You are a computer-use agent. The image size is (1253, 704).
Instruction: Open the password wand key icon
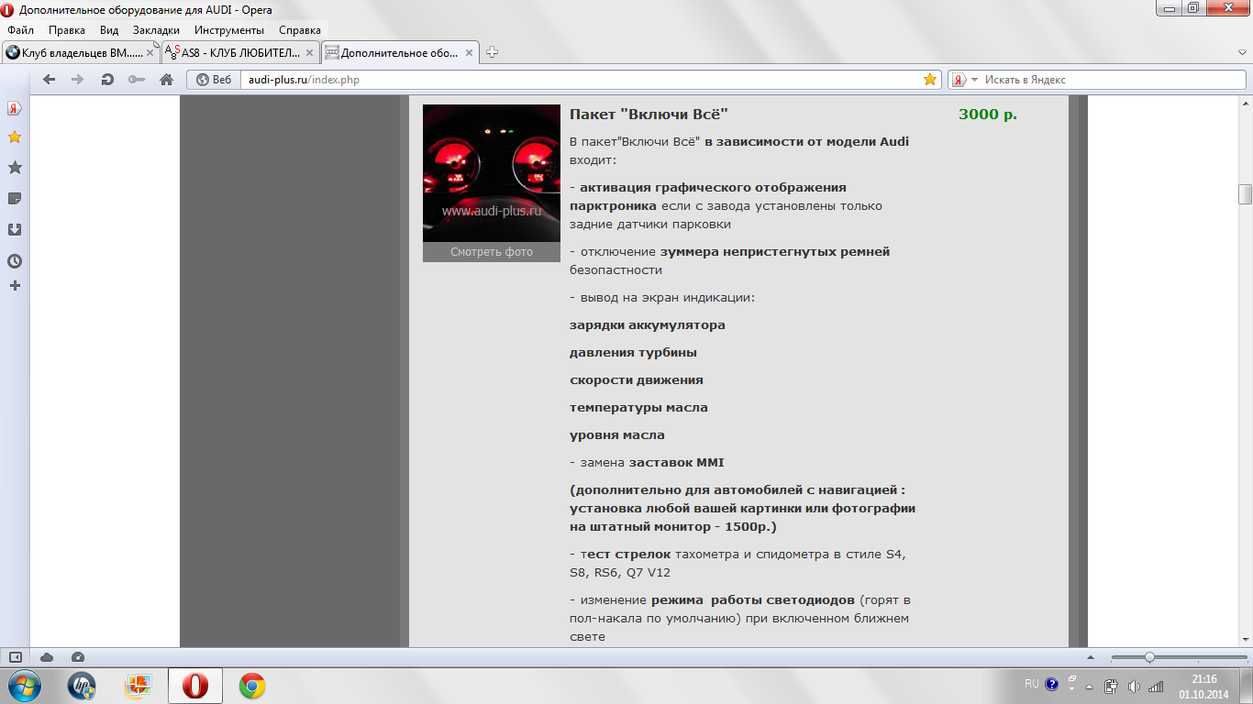coord(137,80)
